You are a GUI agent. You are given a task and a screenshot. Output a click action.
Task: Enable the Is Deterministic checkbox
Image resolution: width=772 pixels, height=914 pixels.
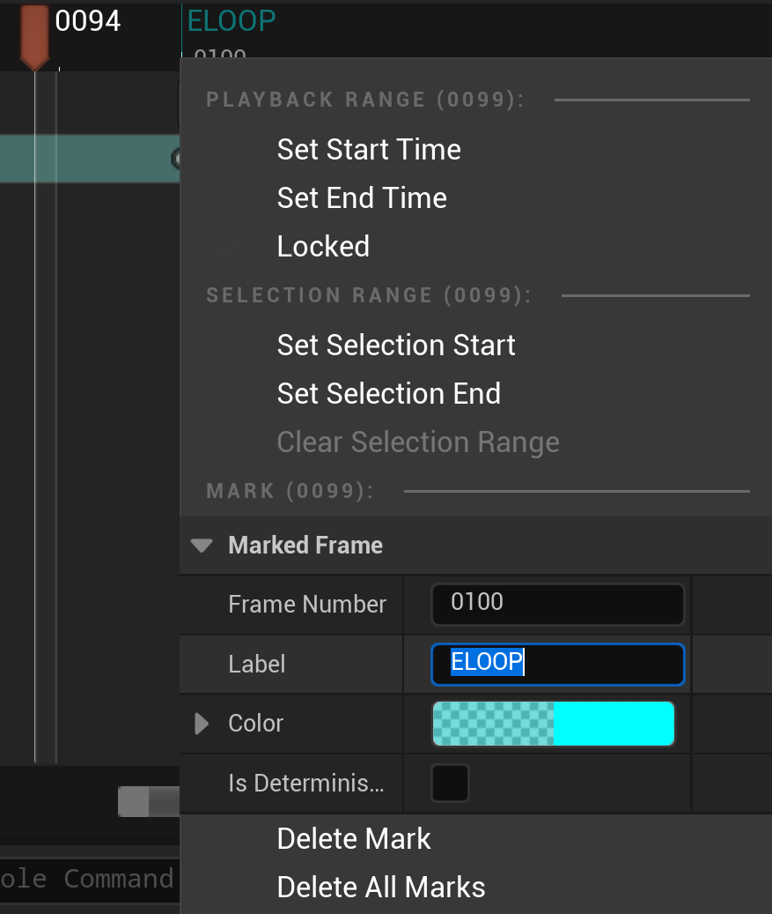[450, 783]
